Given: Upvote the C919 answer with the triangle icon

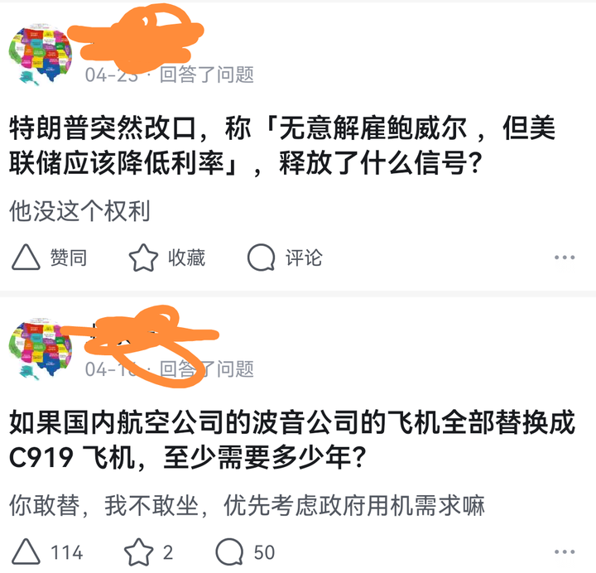Looking at the screenshot, I should tap(26, 551).
